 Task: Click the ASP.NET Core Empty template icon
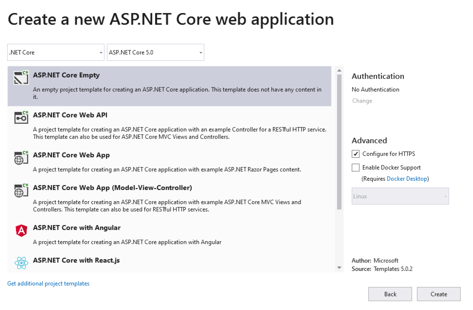click(21, 77)
